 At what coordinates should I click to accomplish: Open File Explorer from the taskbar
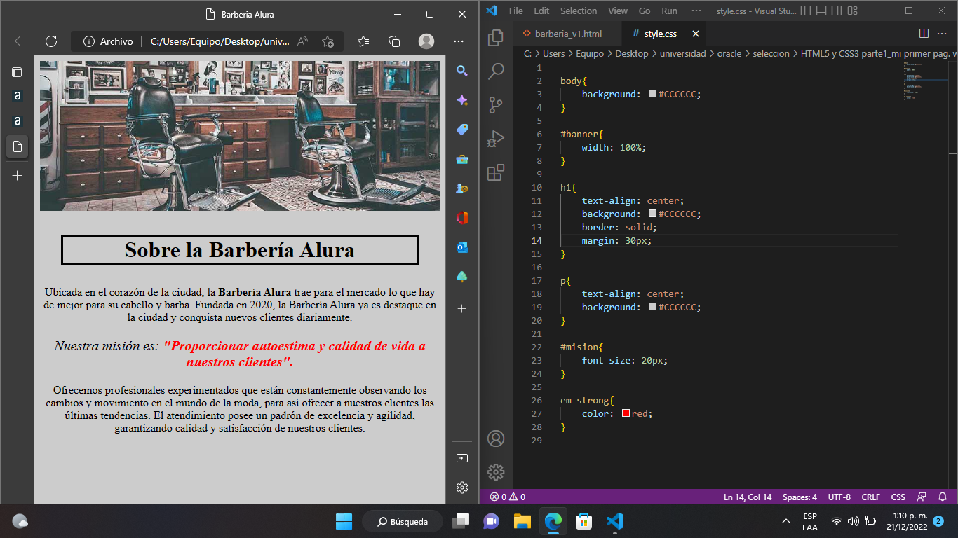tap(522, 521)
